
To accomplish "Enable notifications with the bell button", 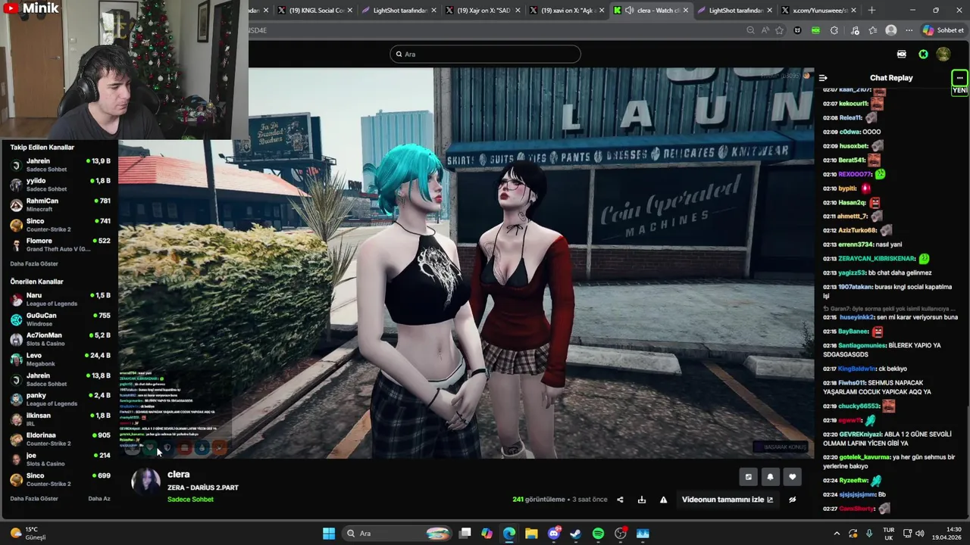I will click(771, 477).
